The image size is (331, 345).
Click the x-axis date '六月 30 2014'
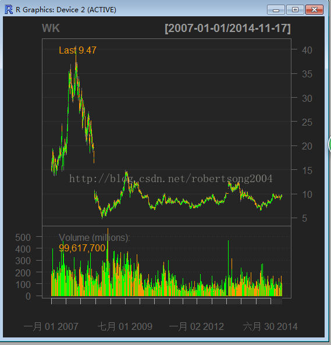click(271, 326)
